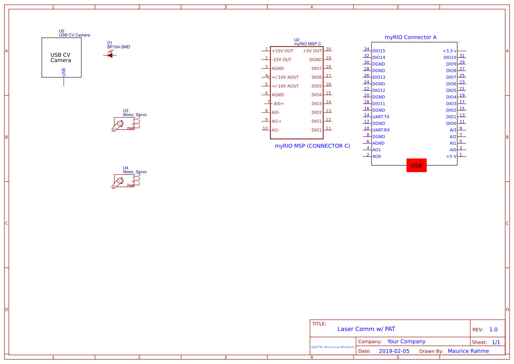Click the date '2019-02-05'
Image resolution: width=514 pixels, height=364 pixels.
(x=394, y=351)
